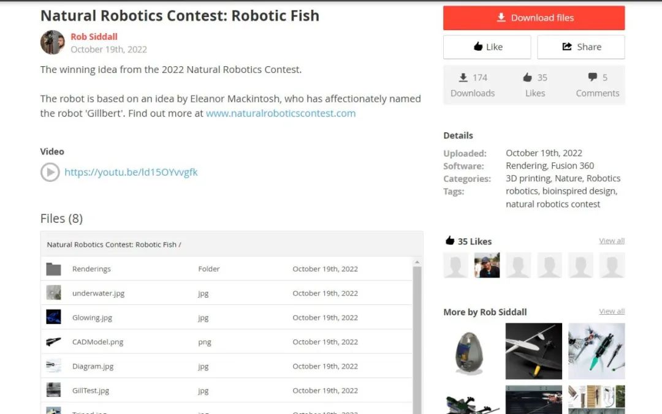The image size is (662, 414).
Task: Open the Renderings folder icon
Action: 54,269
